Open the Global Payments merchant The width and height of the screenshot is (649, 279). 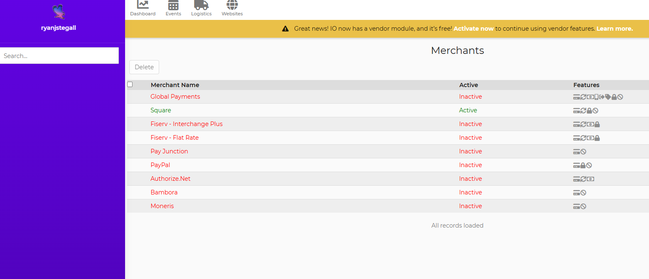point(175,97)
